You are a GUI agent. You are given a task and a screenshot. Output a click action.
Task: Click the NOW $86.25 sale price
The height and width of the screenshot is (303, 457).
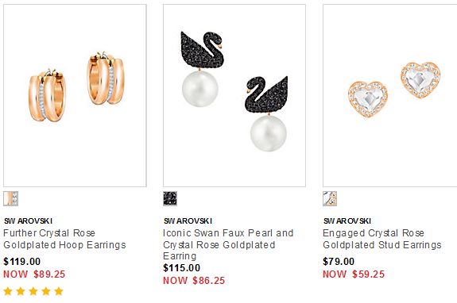click(194, 281)
